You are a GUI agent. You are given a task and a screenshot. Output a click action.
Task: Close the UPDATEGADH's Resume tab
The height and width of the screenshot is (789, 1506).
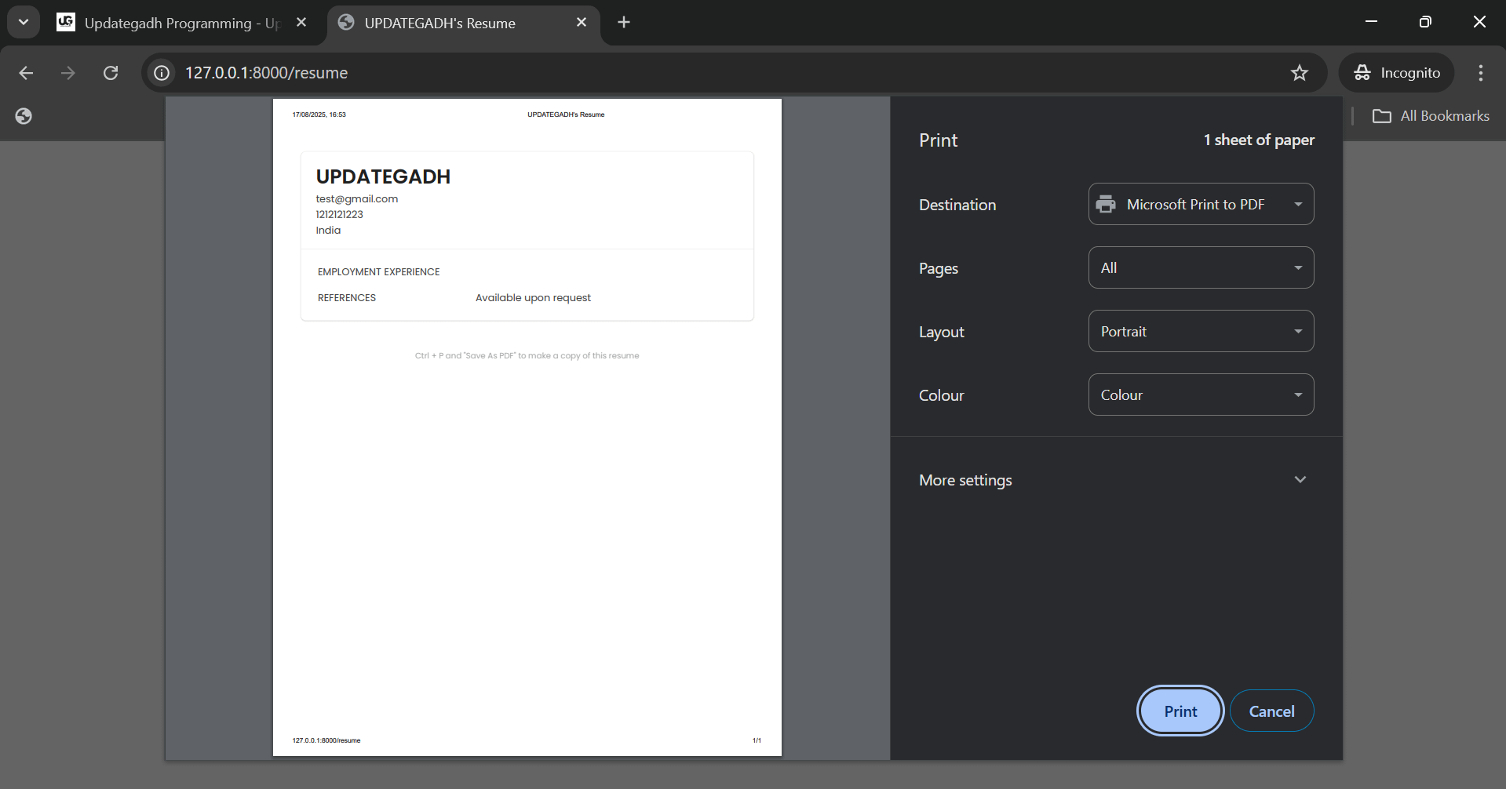(x=582, y=23)
